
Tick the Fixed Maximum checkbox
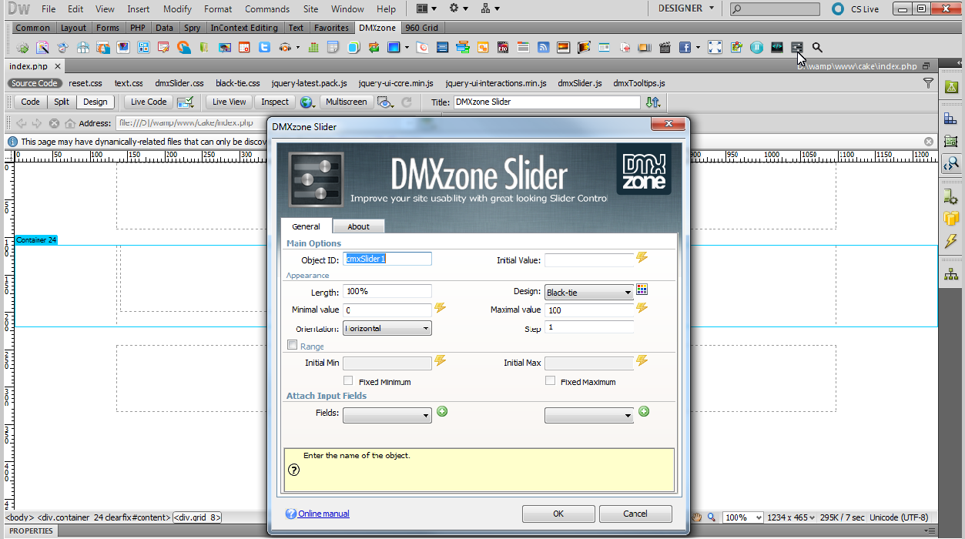tap(550, 381)
